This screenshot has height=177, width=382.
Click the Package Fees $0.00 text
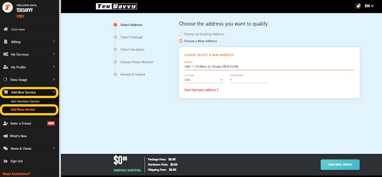coord(162,159)
